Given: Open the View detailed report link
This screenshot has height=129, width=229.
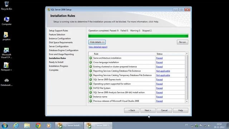Looking at the screenshot, I should (x=98, y=47).
